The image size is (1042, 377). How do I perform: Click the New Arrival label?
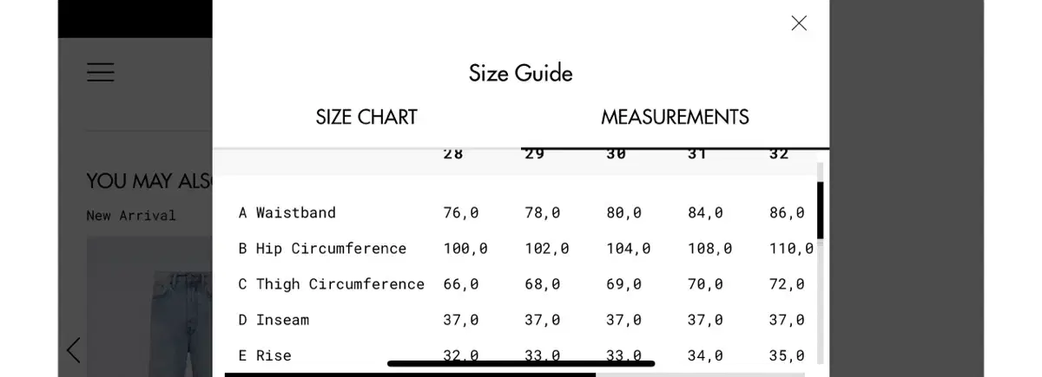[x=131, y=215]
